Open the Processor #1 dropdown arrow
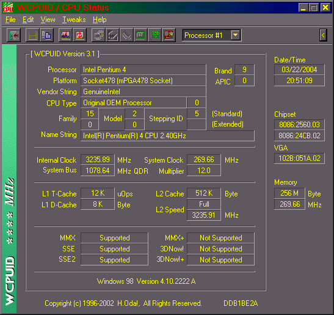This screenshot has width=334, height=315. [236, 35]
